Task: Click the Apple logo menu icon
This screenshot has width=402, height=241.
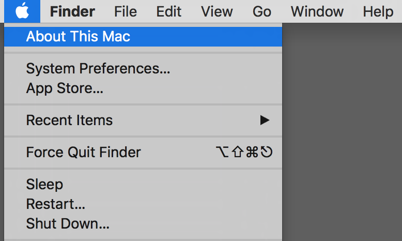Action: (22, 11)
